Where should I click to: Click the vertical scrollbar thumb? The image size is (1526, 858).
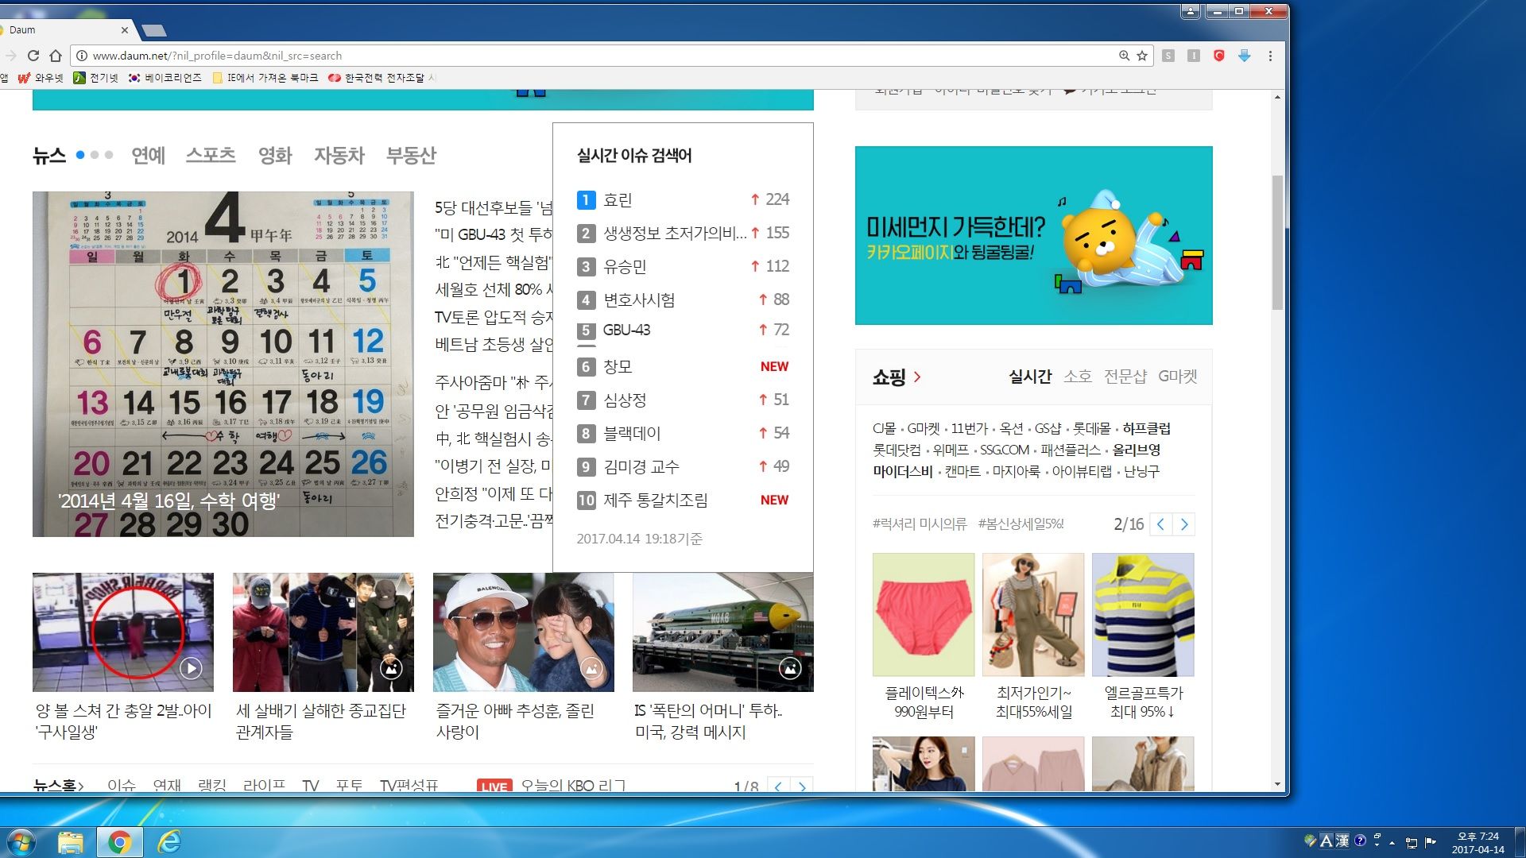[x=1277, y=242]
